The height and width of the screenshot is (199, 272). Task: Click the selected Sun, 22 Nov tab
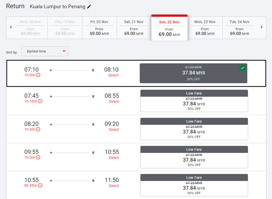169,28
